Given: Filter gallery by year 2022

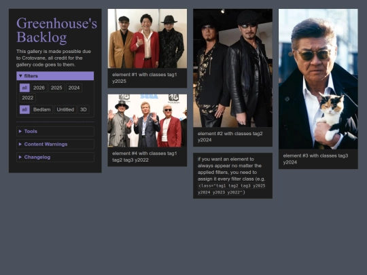Looking at the screenshot, I should (28, 98).
